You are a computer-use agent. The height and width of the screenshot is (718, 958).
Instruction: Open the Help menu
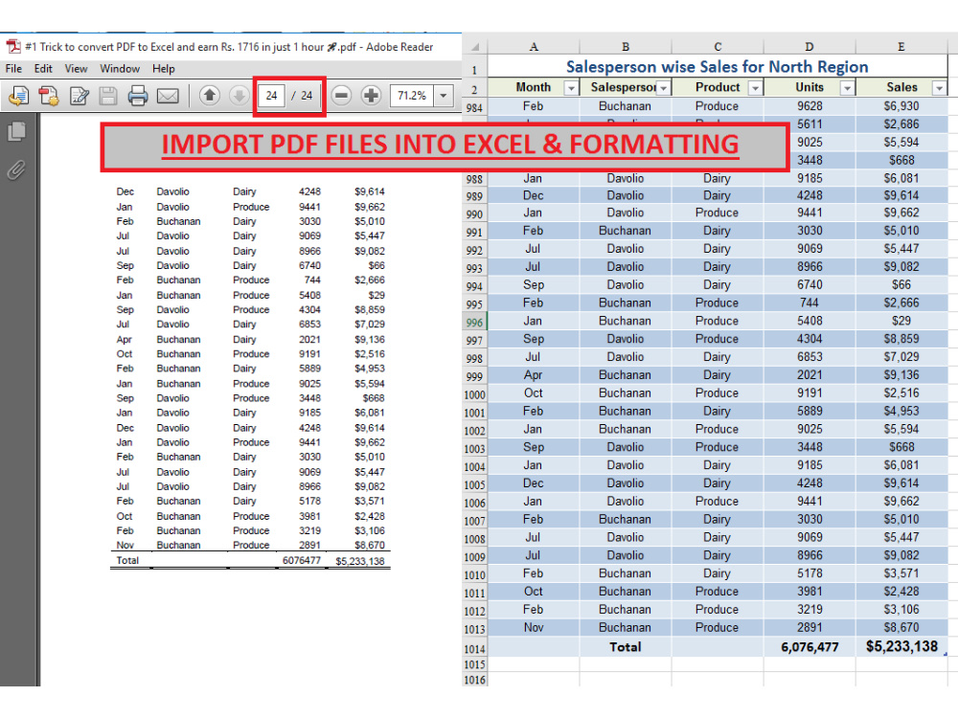point(163,68)
